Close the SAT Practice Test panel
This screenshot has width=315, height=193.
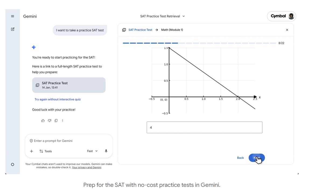pos(287,30)
